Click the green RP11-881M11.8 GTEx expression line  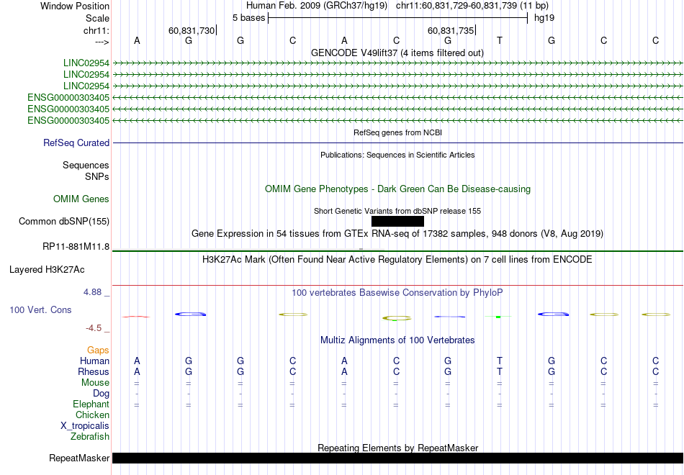397,250
